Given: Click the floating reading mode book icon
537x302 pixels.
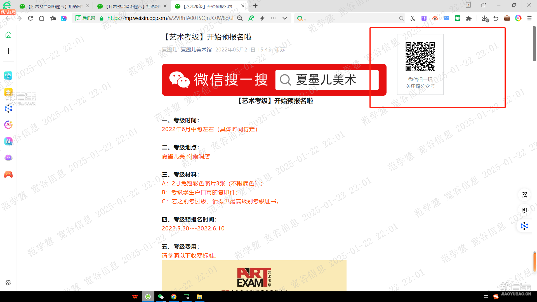Looking at the screenshot, I should point(524,210).
